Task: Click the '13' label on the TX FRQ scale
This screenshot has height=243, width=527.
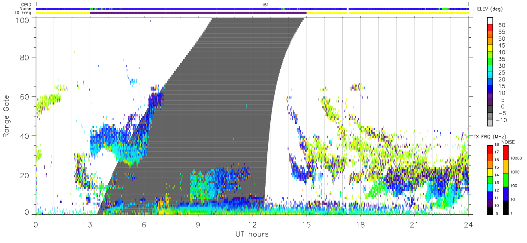Action: point(497,183)
